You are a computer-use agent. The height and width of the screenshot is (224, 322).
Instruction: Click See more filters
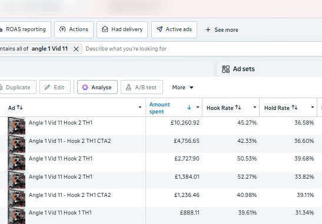point(222,30)
